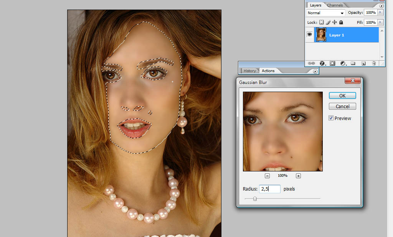
Task: Click the create new layer icon
Action: tap(363, 63)
